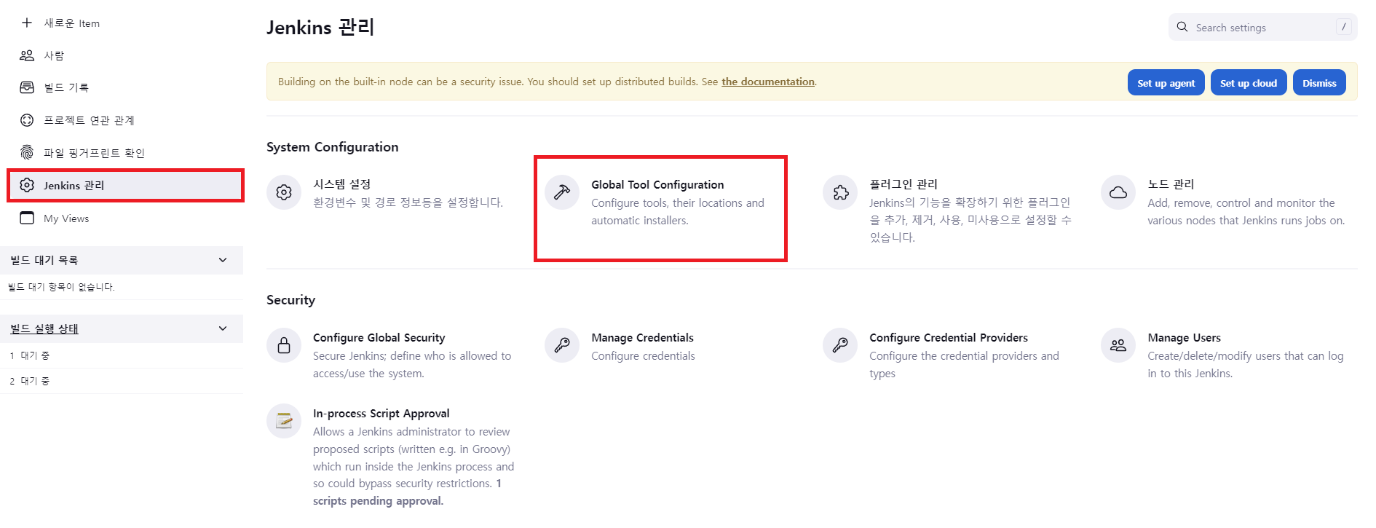The height and width of the screenshot is (528, 1376).
Task: Click the 시스템 설정 gear icon
Action: 284,192
